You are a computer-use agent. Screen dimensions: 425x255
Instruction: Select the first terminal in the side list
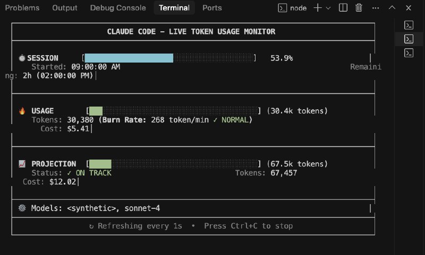coord(409,25)
